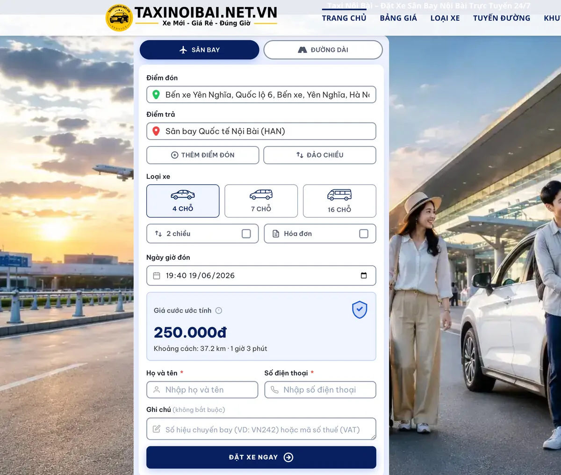Click the green pickup location pin icon
561x475 pixels.
[156, 95]
